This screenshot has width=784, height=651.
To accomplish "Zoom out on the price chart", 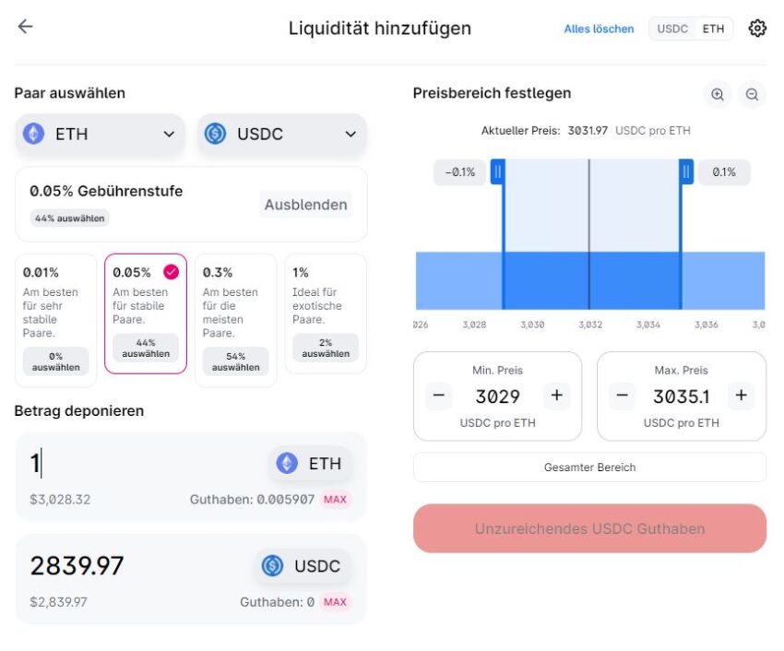I will point(752,94).
